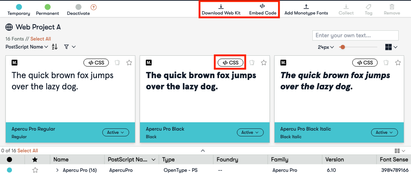Click CSS button on Apercu Pro Black
The height and width of the screenshot is (174, 411).
pyautogui.click(x=230, y=63)
